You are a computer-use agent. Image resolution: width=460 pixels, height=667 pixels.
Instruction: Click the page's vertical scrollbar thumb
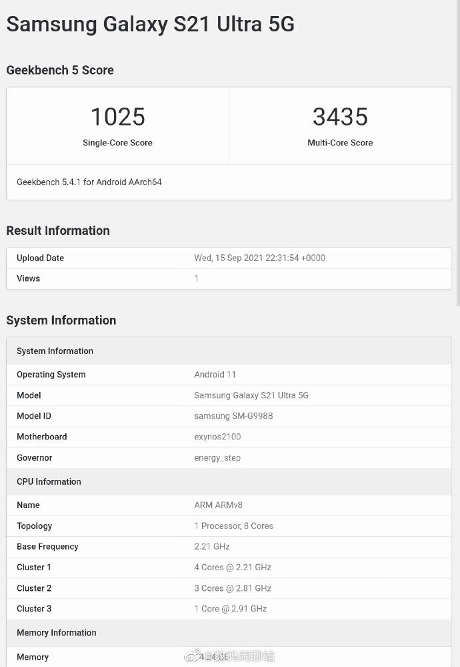click(458, 153)
